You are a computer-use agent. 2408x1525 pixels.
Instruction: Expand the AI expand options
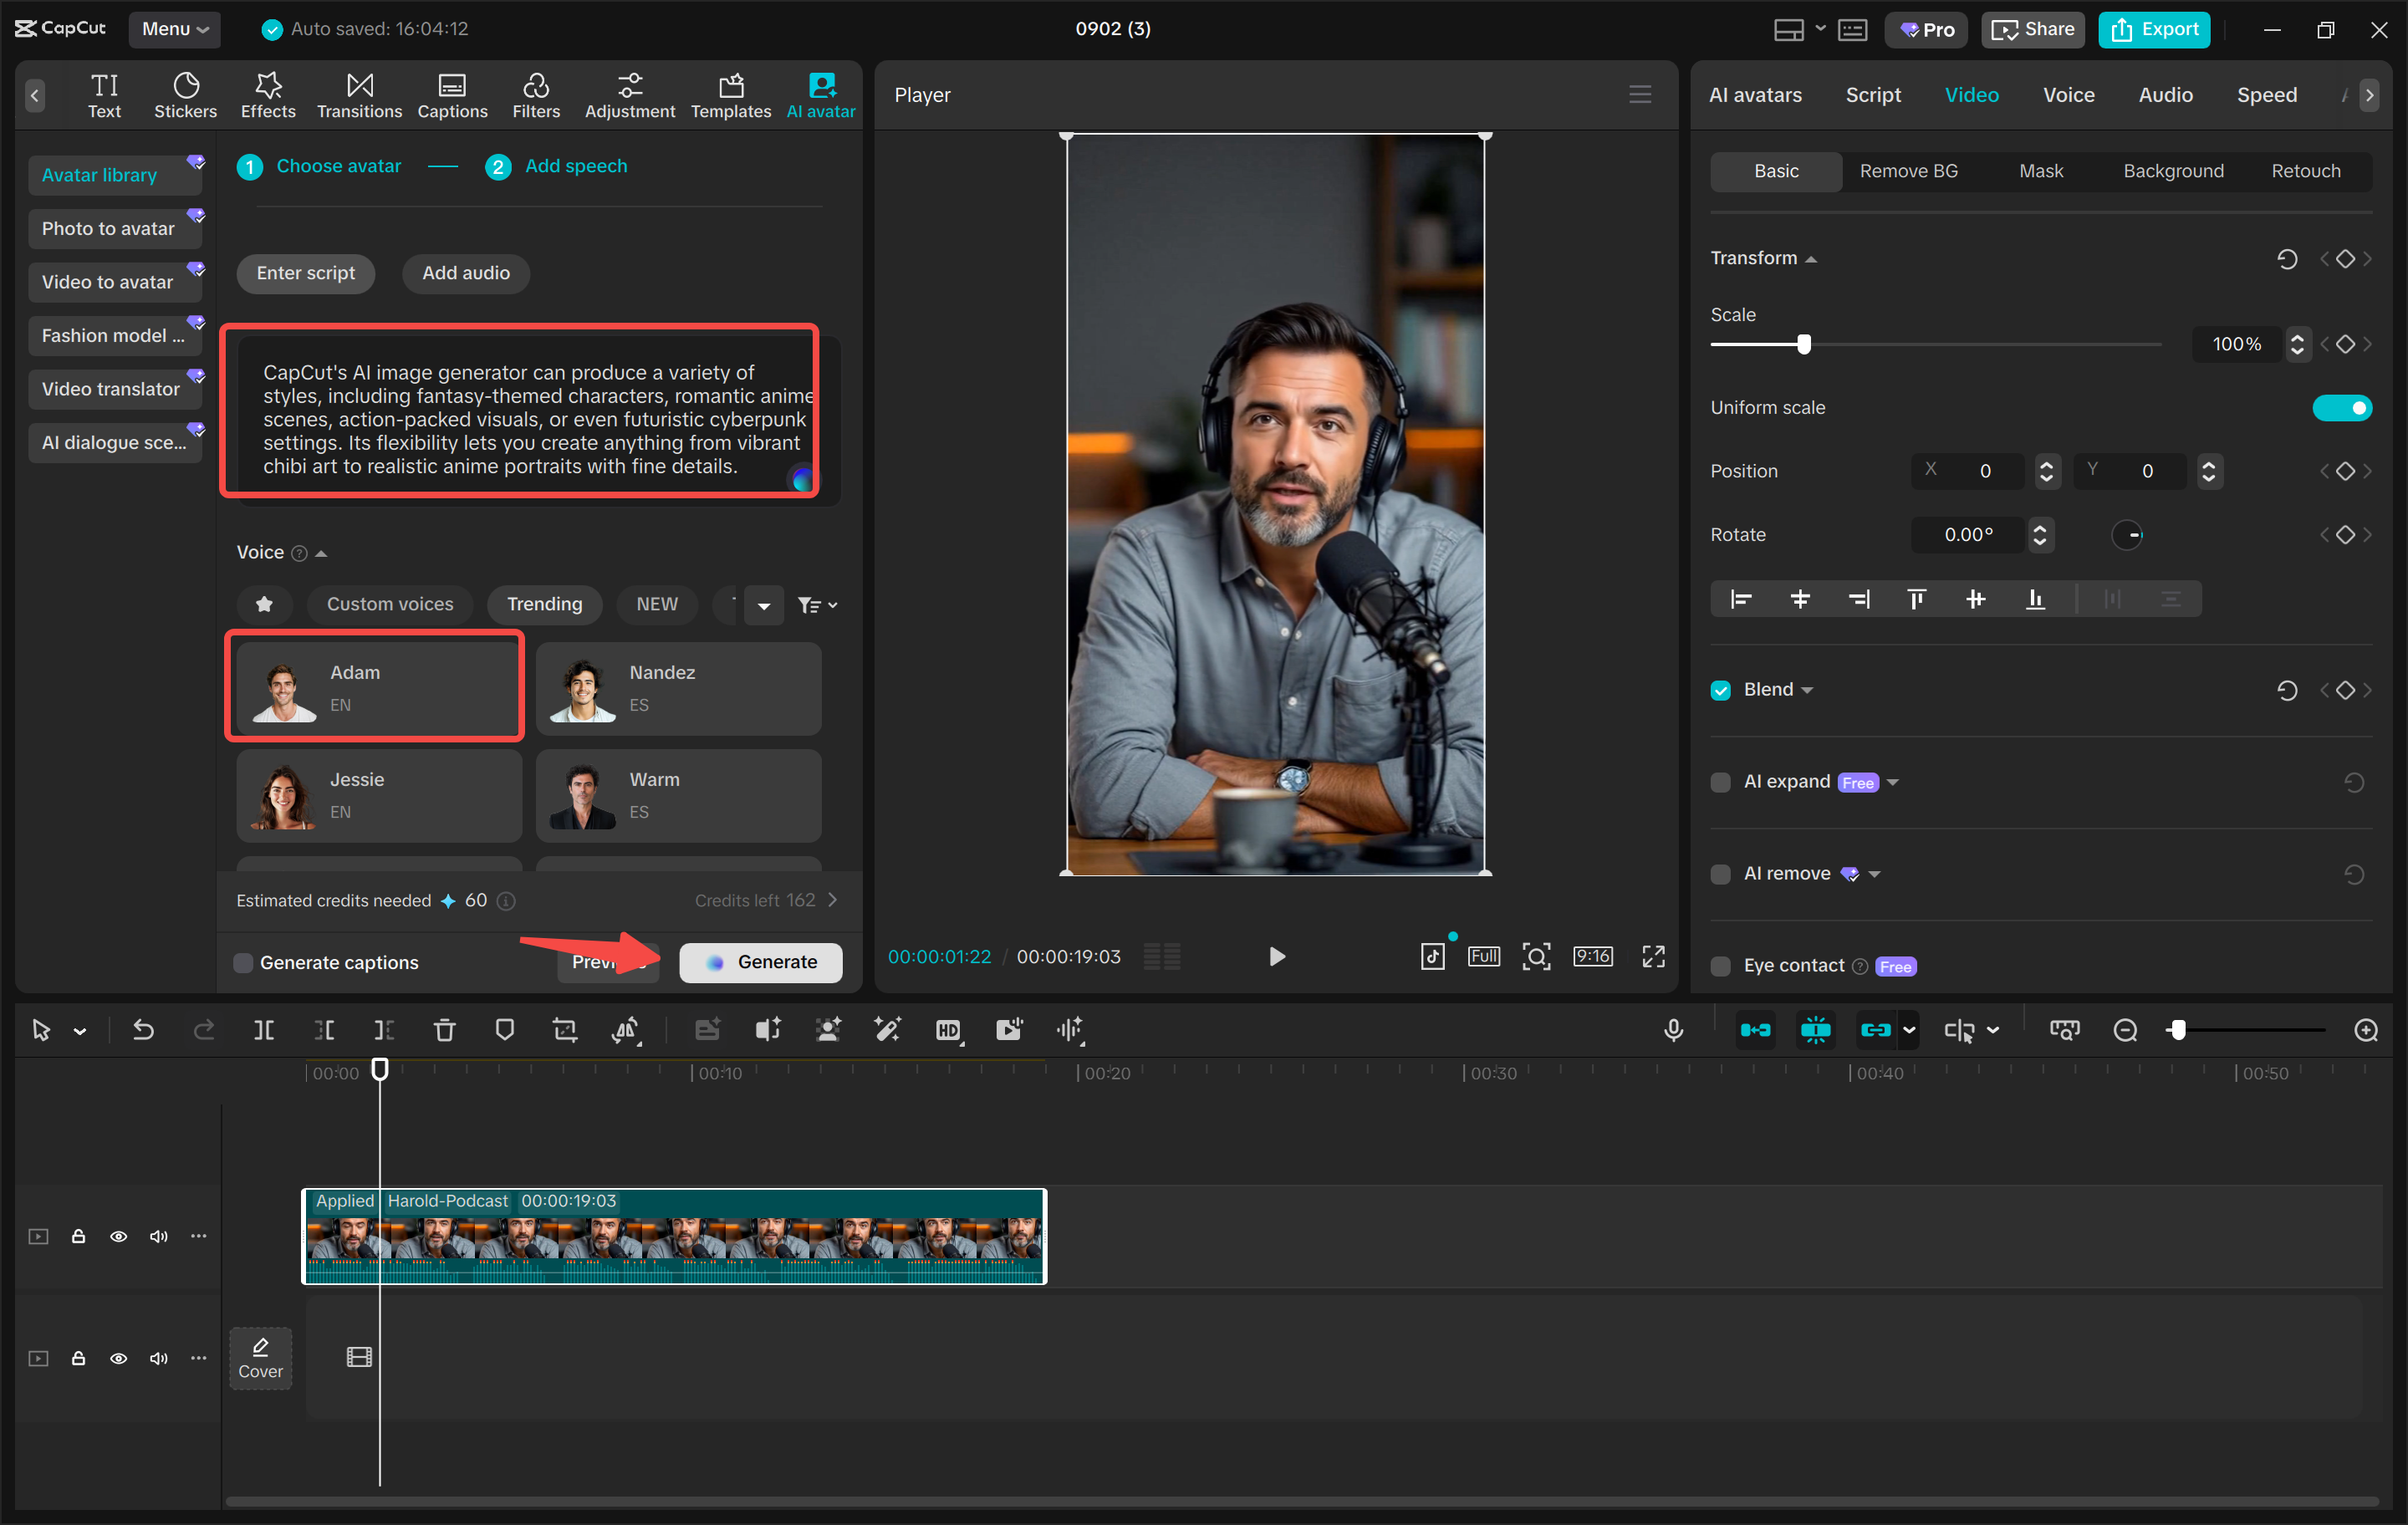[x=1895, y=782]
